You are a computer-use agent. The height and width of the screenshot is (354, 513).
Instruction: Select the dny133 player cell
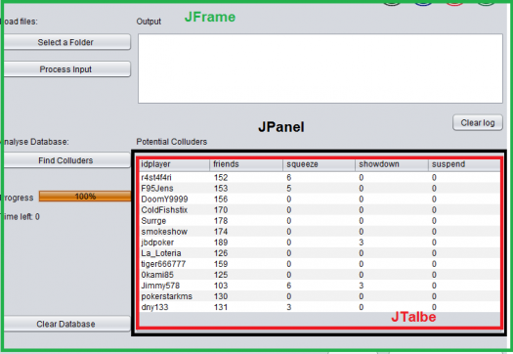174,307
